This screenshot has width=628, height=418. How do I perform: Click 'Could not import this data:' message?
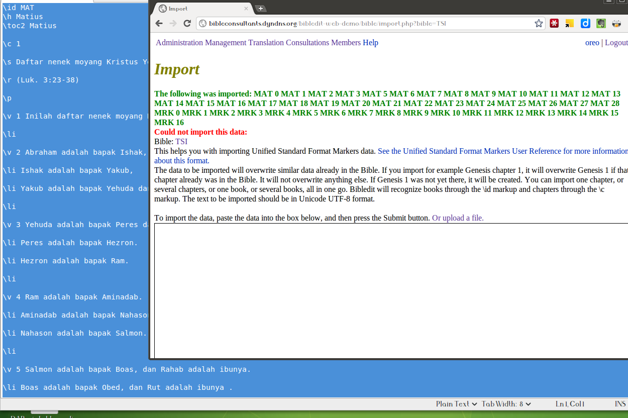coord(200,132)
